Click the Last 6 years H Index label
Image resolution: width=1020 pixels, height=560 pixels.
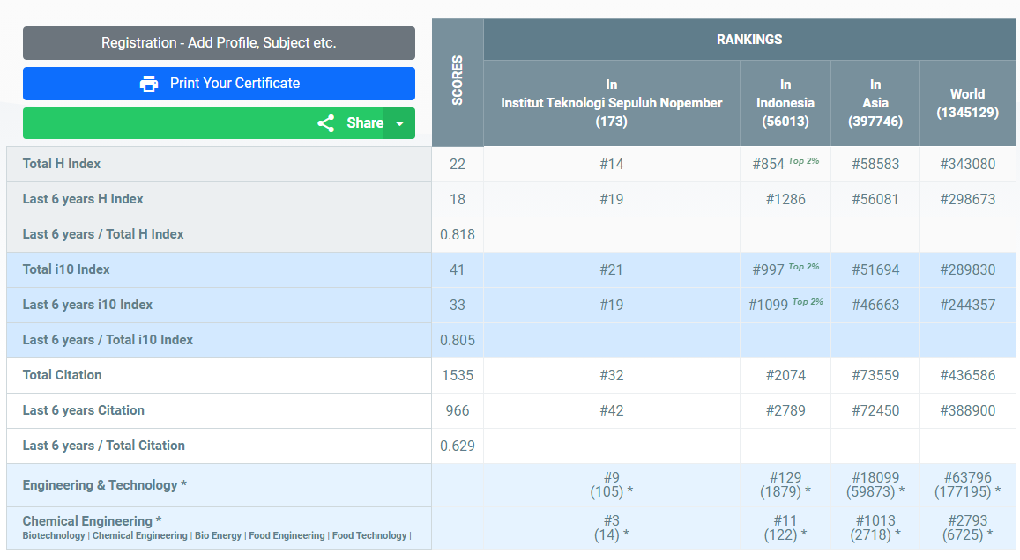tap(83, 199)
